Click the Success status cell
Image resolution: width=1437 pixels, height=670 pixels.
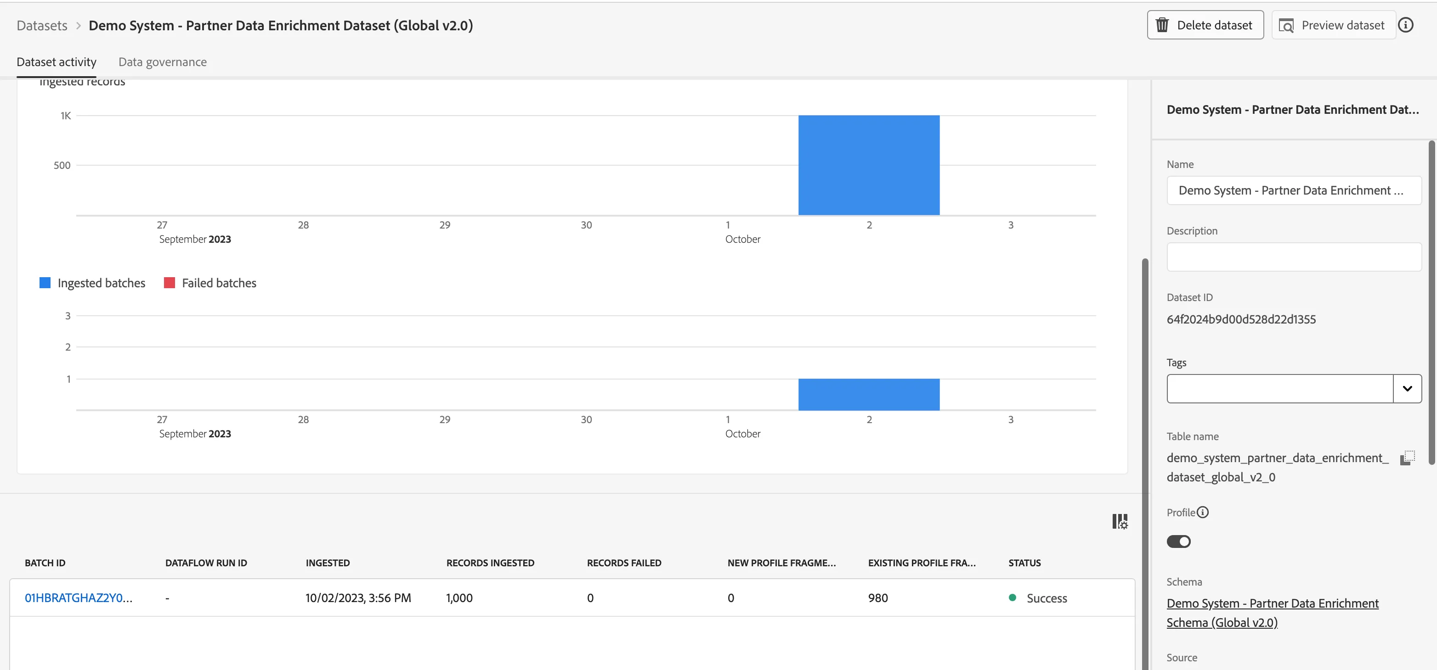pyautogui.click(x=1038, y=598)
